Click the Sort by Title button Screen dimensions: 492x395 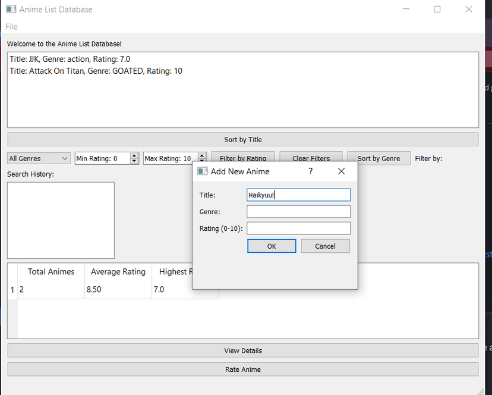click(x=242, y=140)
